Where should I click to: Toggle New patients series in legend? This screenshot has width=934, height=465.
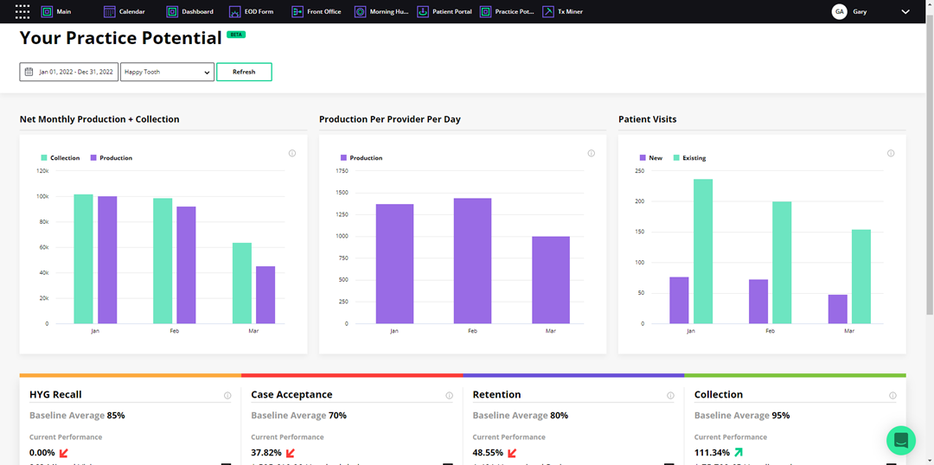point(650,158)
